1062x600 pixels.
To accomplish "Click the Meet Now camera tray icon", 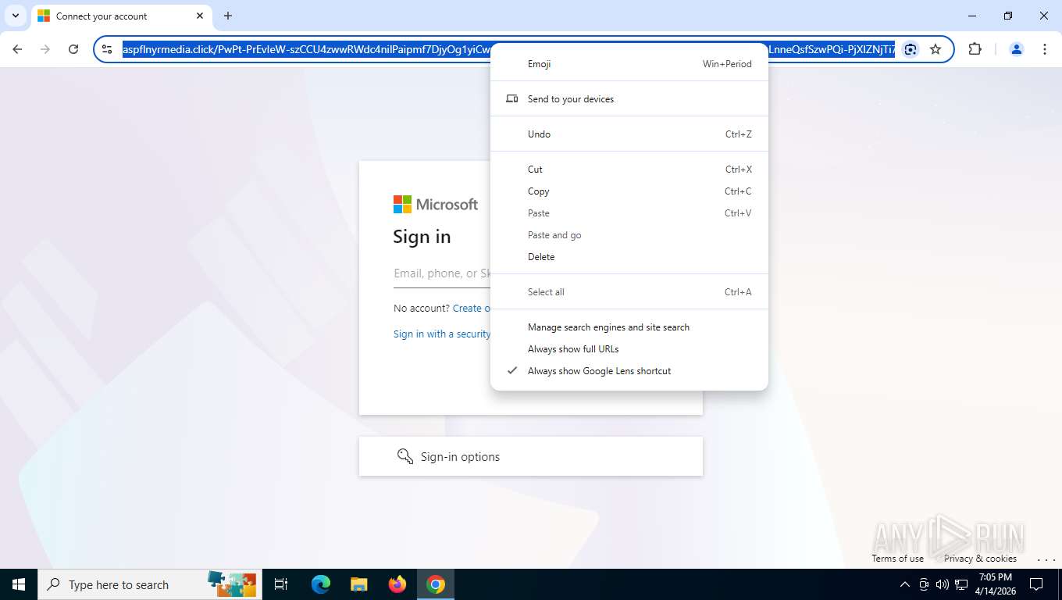I will click(924, 584).
